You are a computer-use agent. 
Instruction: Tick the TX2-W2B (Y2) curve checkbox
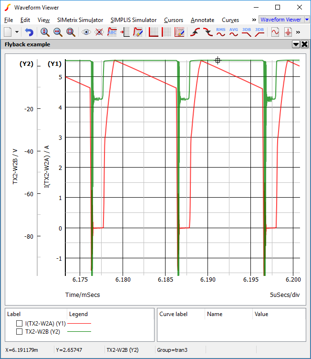click(20, 331)
